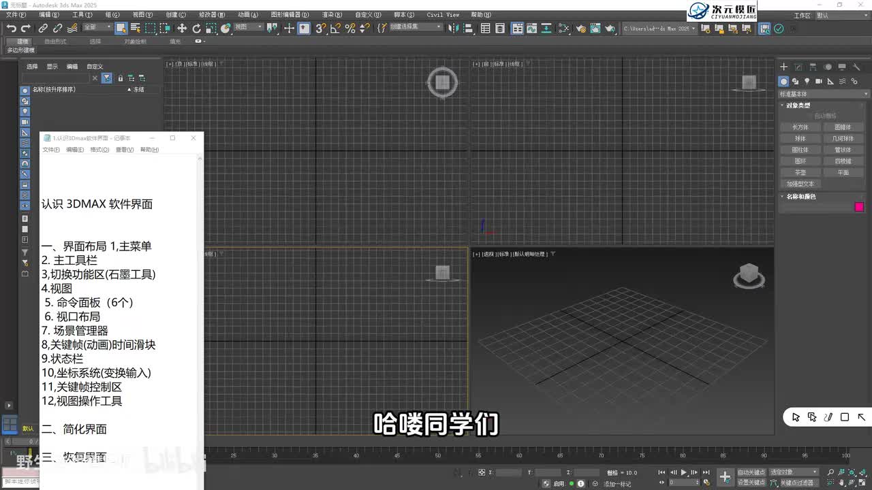
Task: Open the selection filter dropdown 全部
Action: (97, 27)
